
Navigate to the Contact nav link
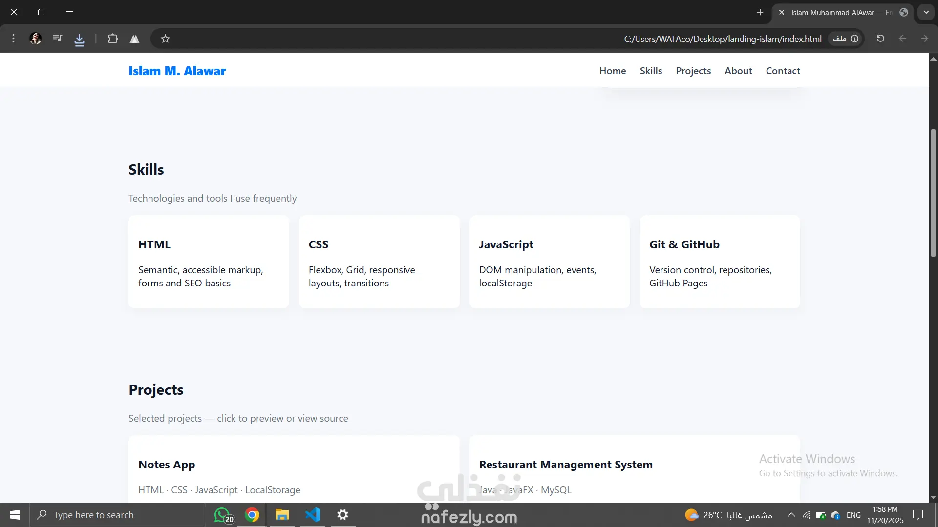783,71
